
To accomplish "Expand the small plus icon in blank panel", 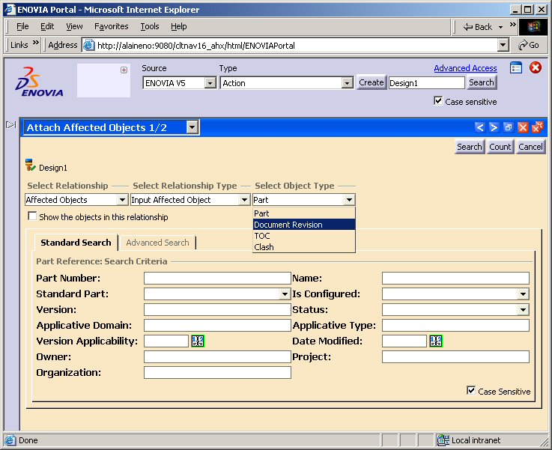I will pos(124,70).
